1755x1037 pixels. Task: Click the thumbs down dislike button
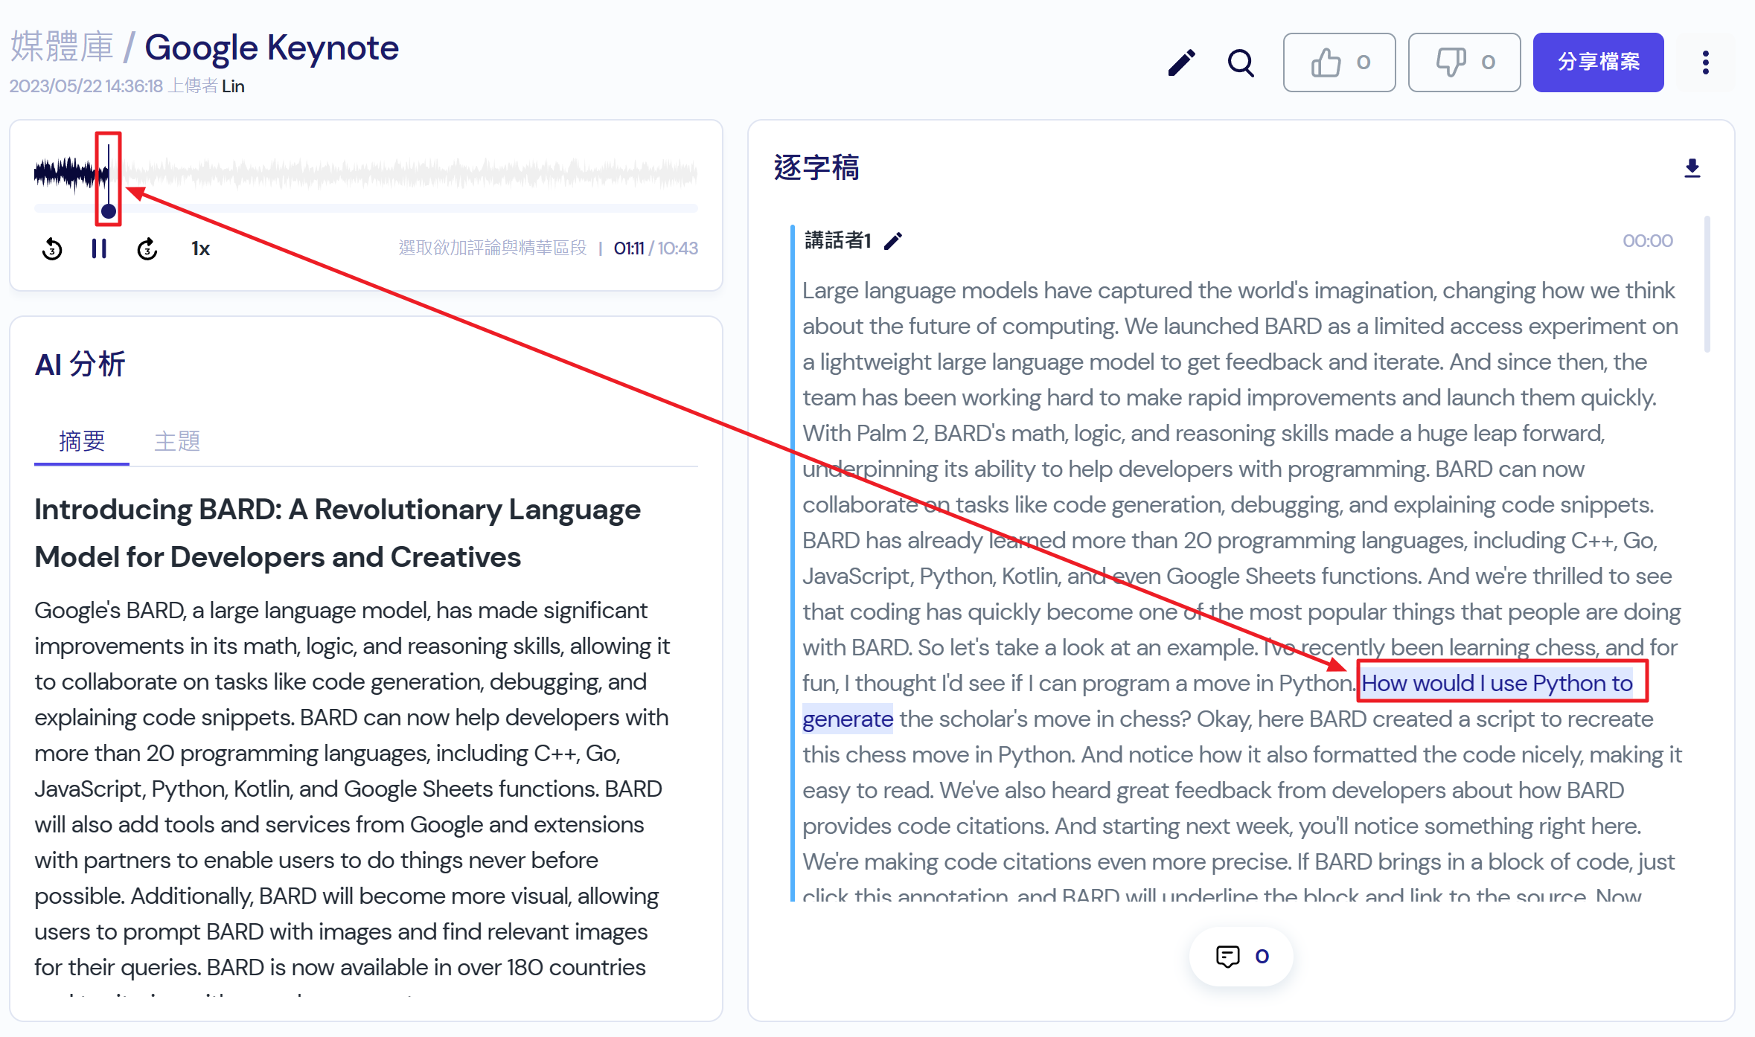click(x=1463, y=62)
